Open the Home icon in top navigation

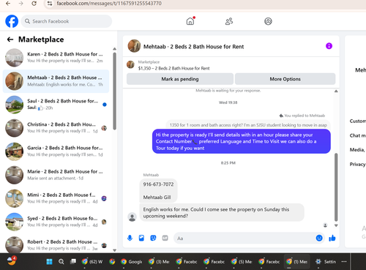[x=190, y=21]
